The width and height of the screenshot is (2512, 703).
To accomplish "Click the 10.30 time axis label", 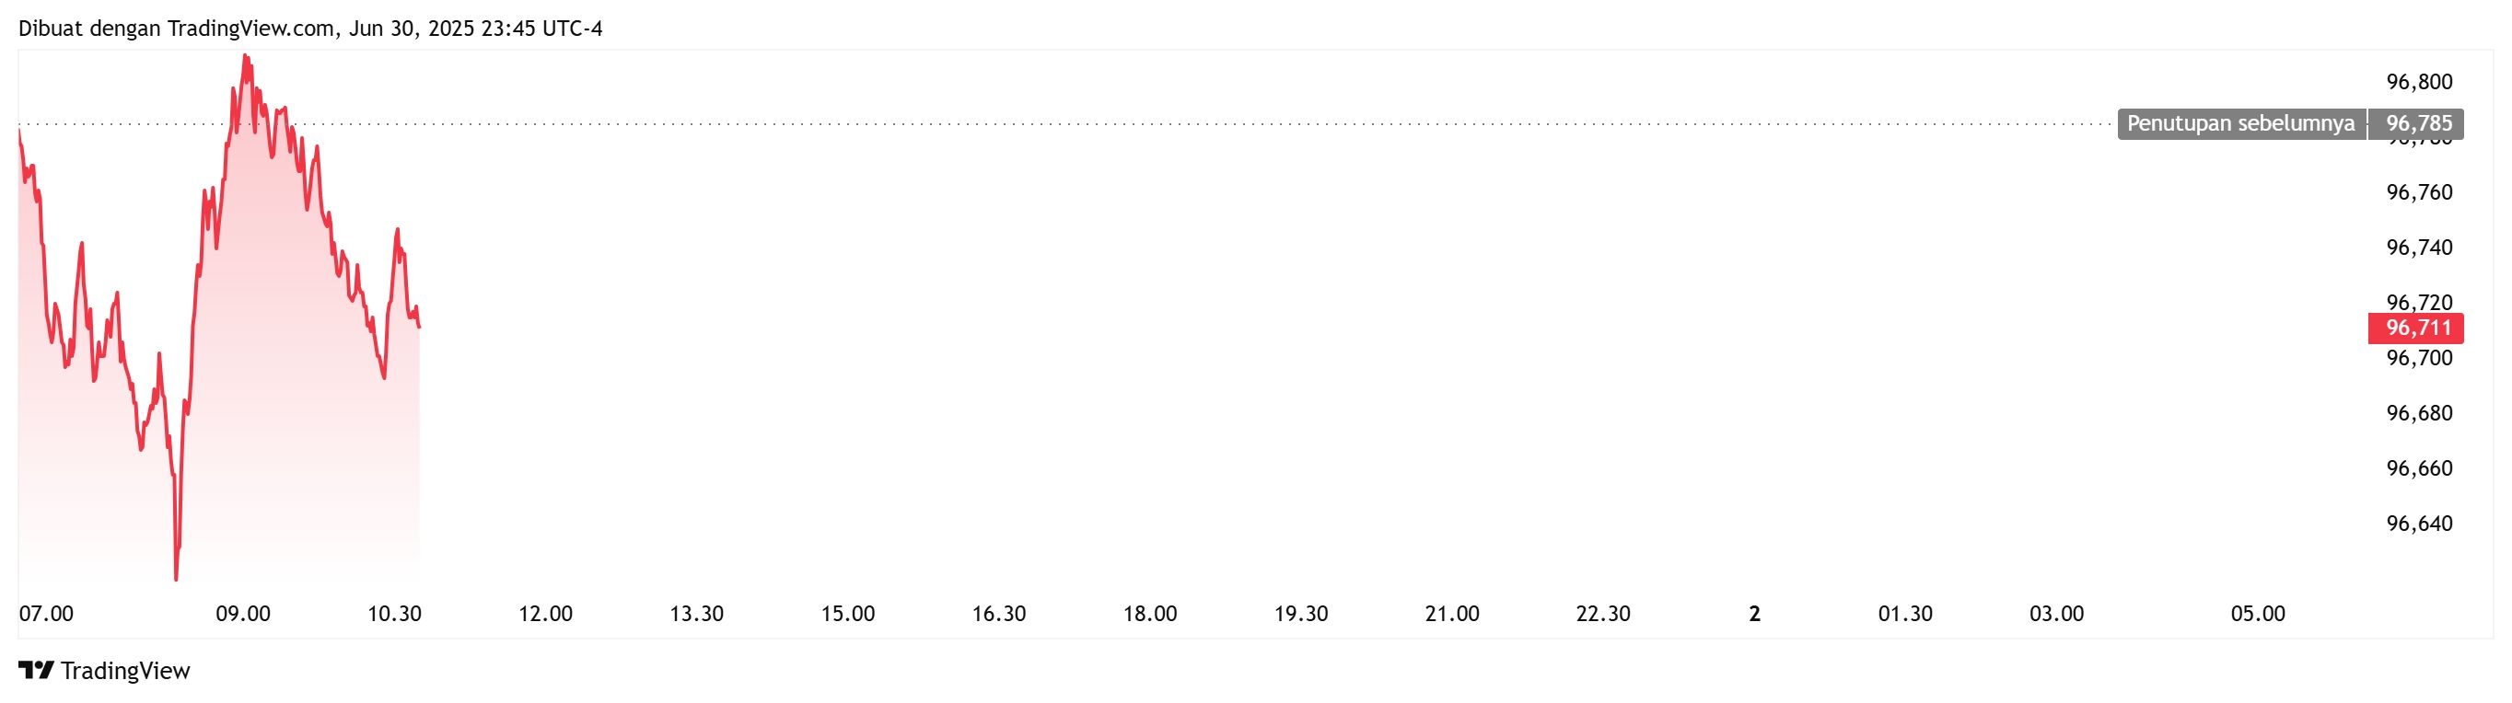I will (x=394, y=615).
